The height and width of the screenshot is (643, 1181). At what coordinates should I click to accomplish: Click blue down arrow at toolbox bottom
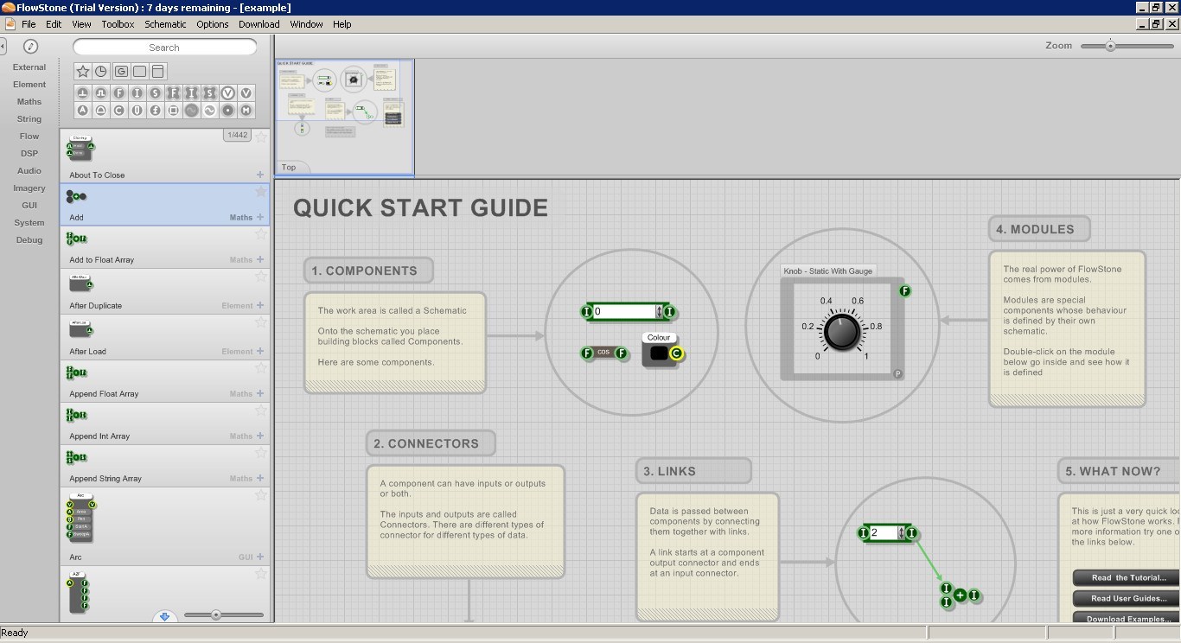[x=164, y=616]
